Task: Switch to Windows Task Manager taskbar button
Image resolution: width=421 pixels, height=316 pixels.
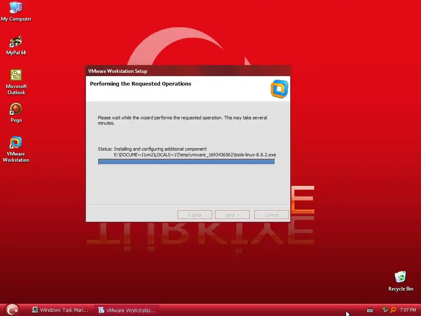Action: click(x=60, y=310)
